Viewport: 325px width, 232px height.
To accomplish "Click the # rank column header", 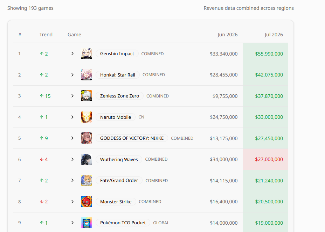I will 20,35.
